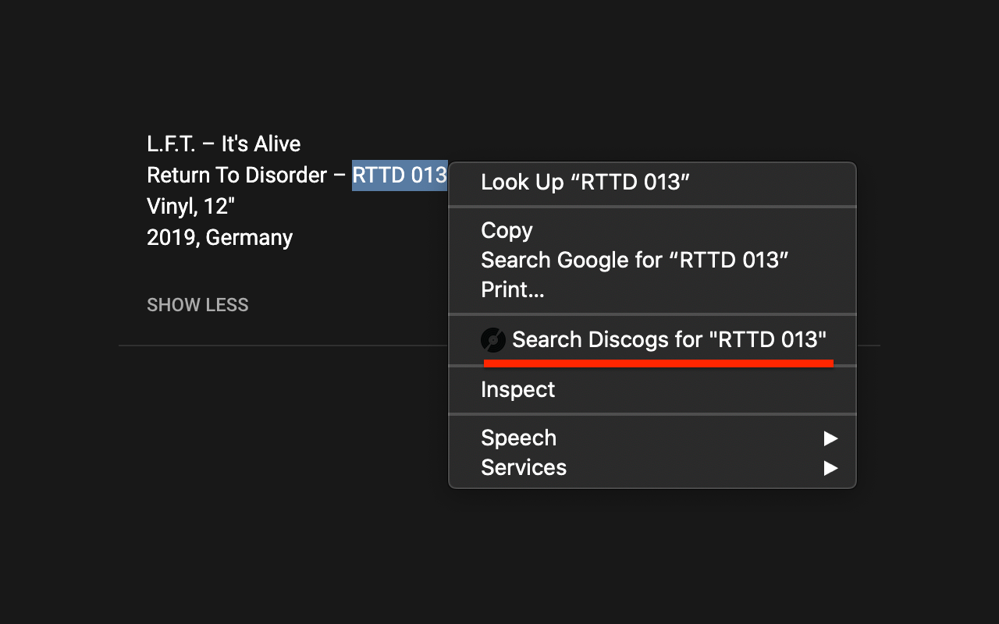Choose Inspect in the context menu
Image resolution: width=999 pixels, height=624 pixels.
click(x=517, y=390)
